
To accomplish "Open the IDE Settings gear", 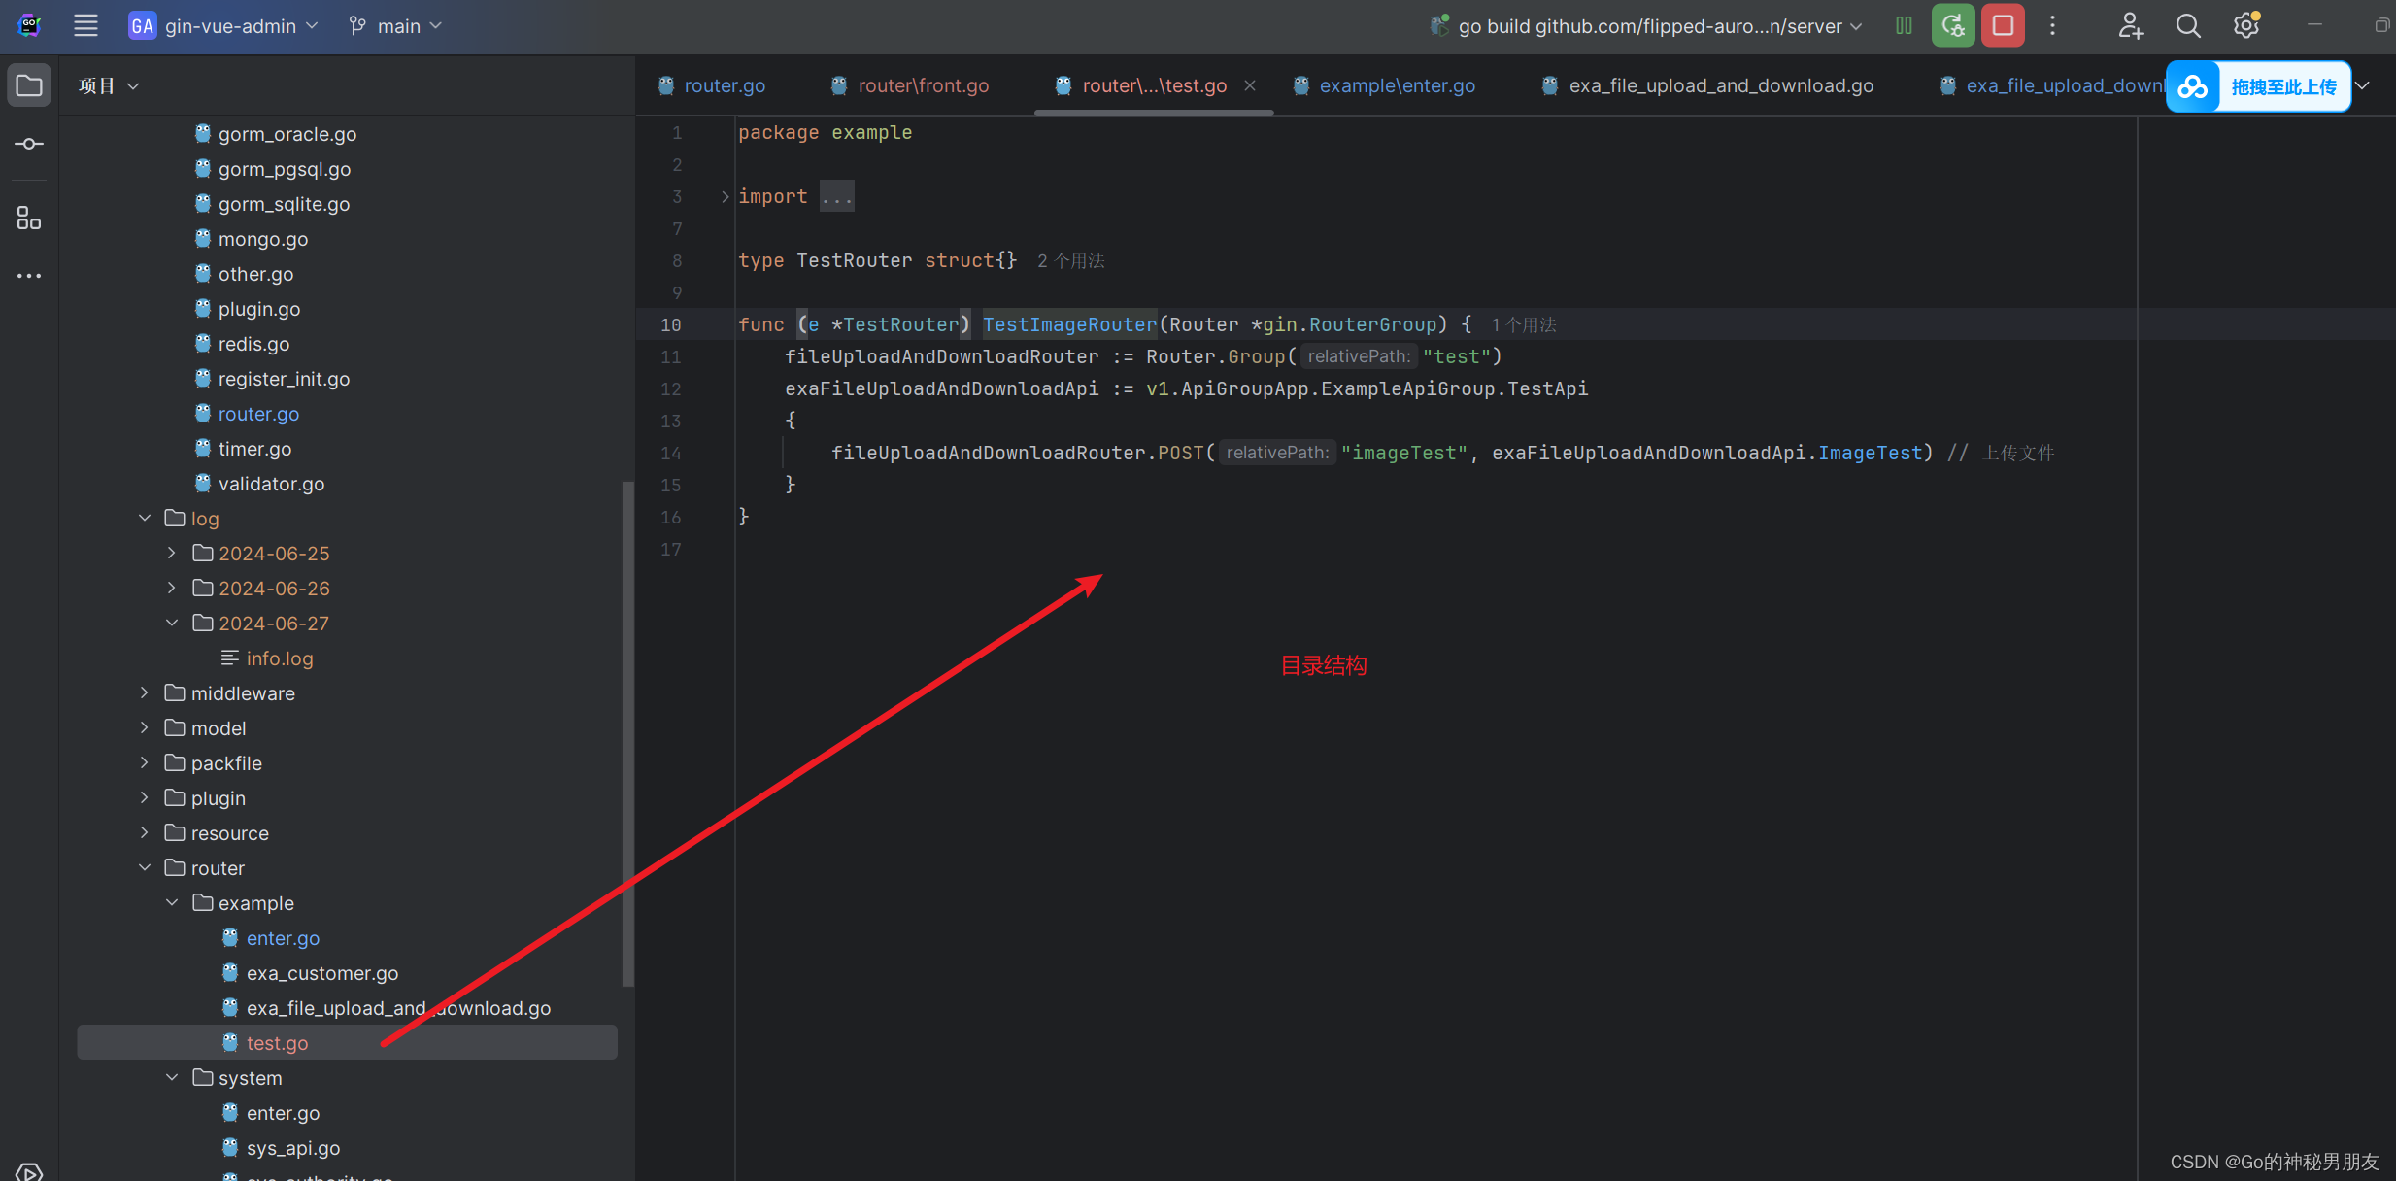I will [2246, 25].
